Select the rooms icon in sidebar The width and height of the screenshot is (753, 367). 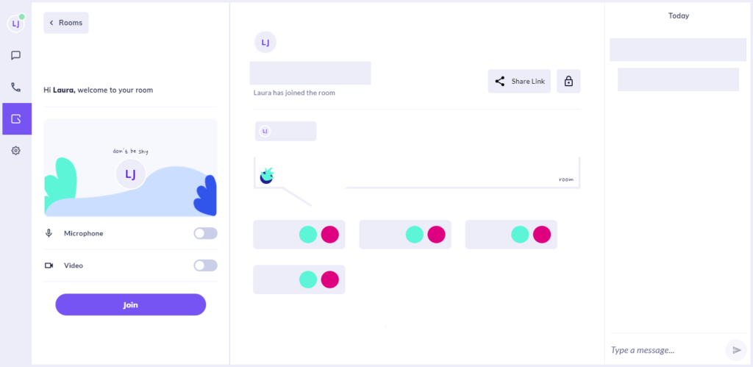17,118
